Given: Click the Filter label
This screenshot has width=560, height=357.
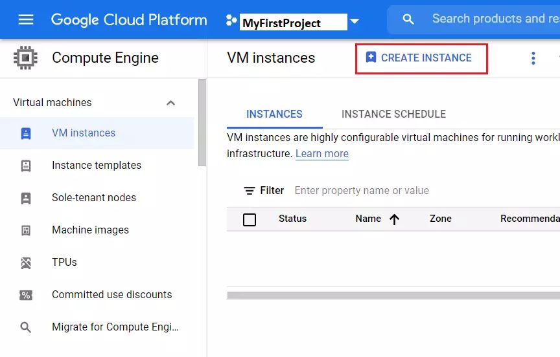Looking at the screenshot, I should (x=272, y=190).
